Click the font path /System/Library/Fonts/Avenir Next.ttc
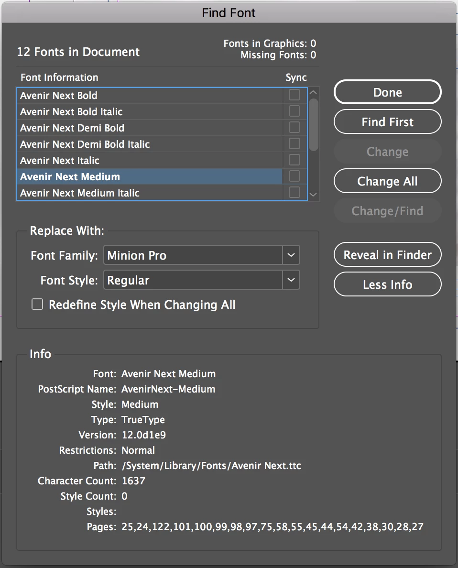 point(212,466)
